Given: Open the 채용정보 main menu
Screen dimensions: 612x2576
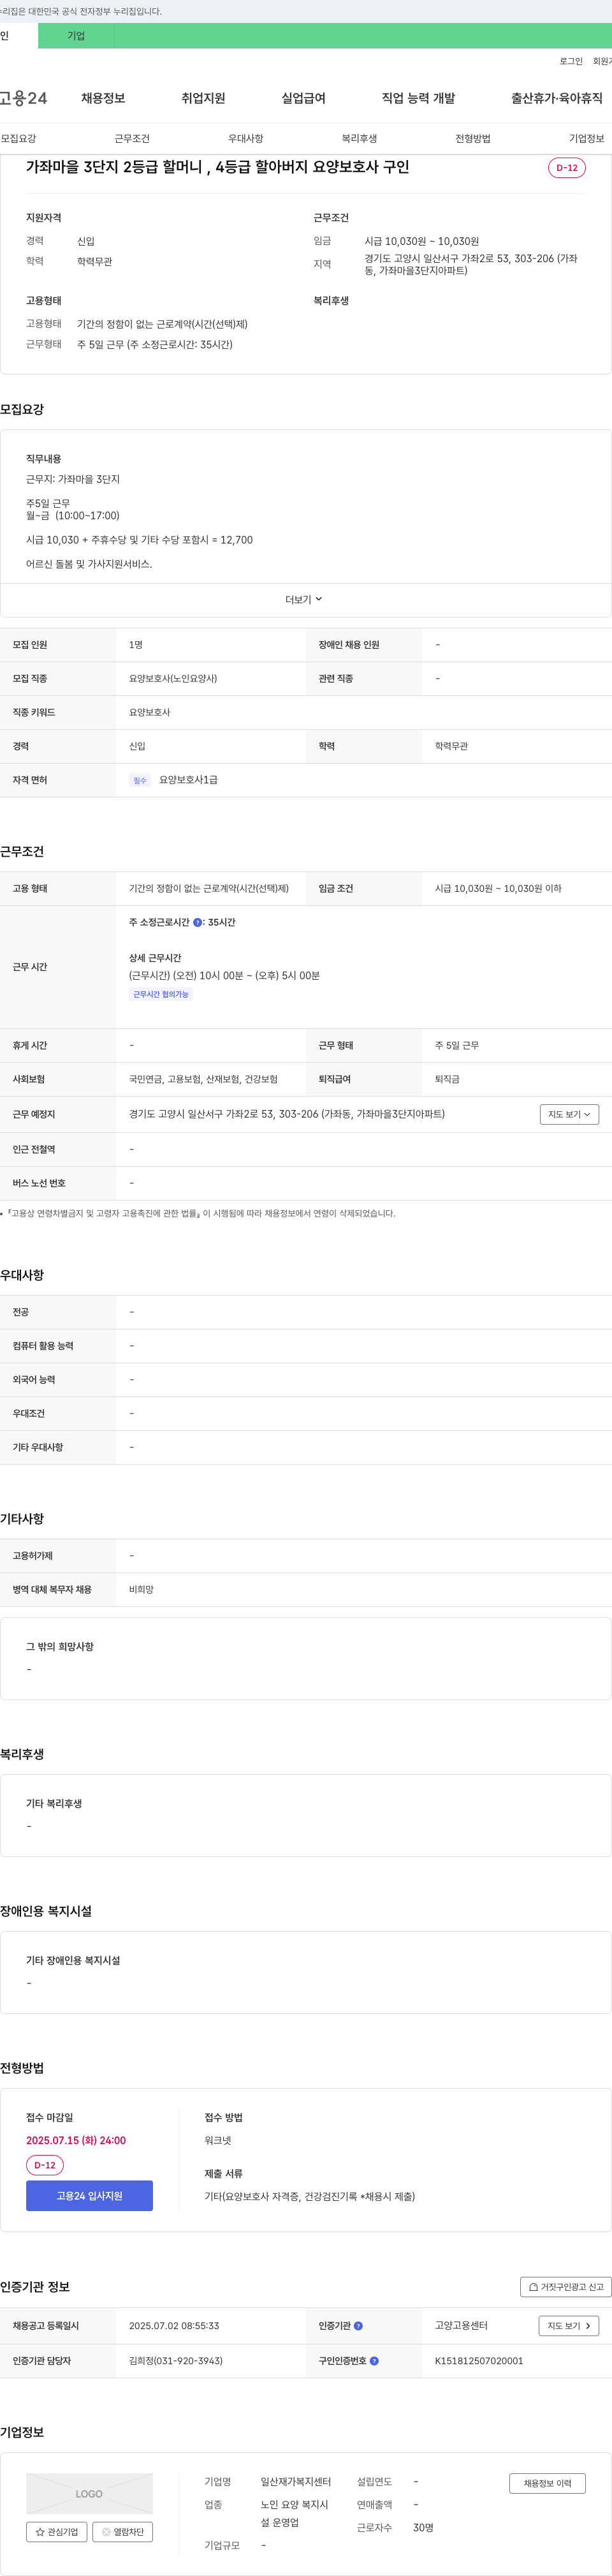Looking at the screenshot, I should (103, 98).
